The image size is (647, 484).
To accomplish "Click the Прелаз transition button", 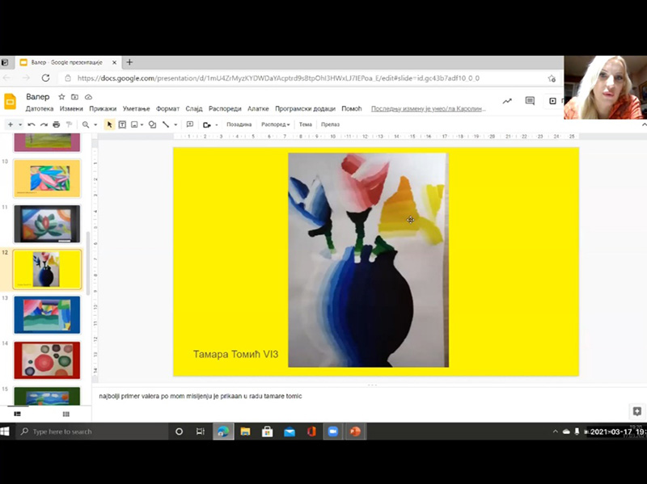I will click(330, 124).
